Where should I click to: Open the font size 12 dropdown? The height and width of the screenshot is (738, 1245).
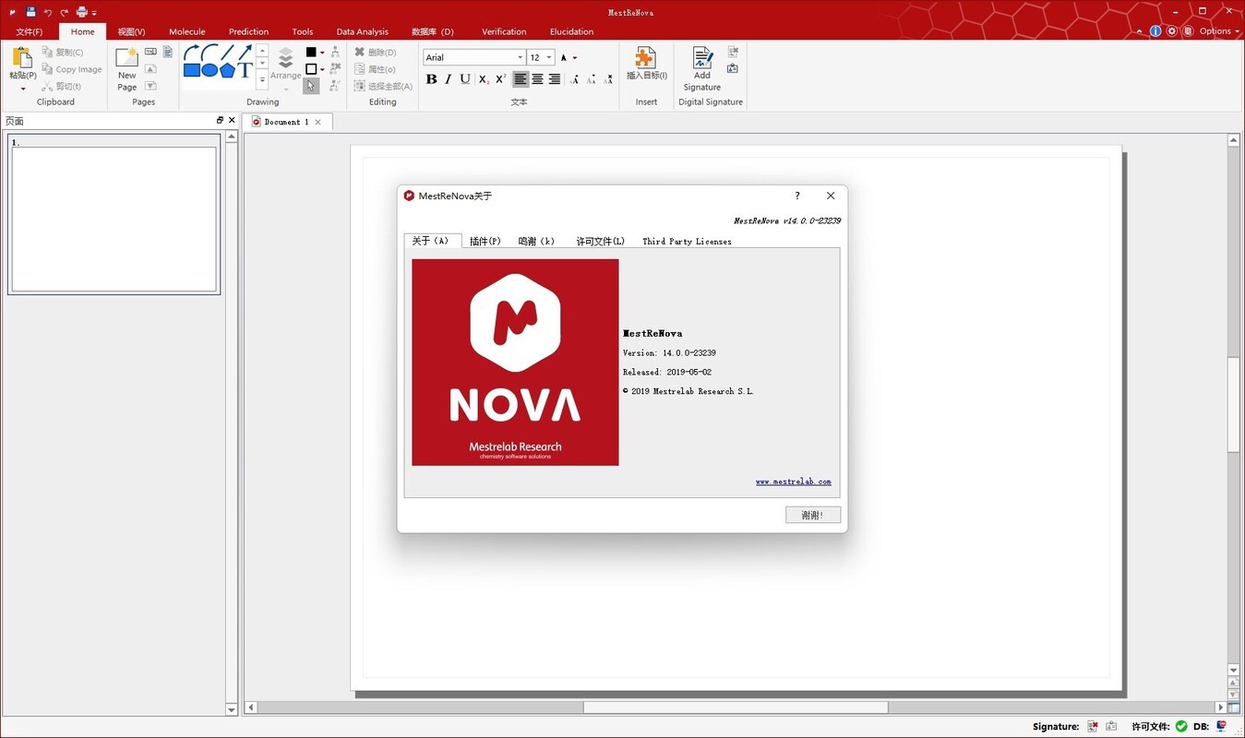[549, 57]
